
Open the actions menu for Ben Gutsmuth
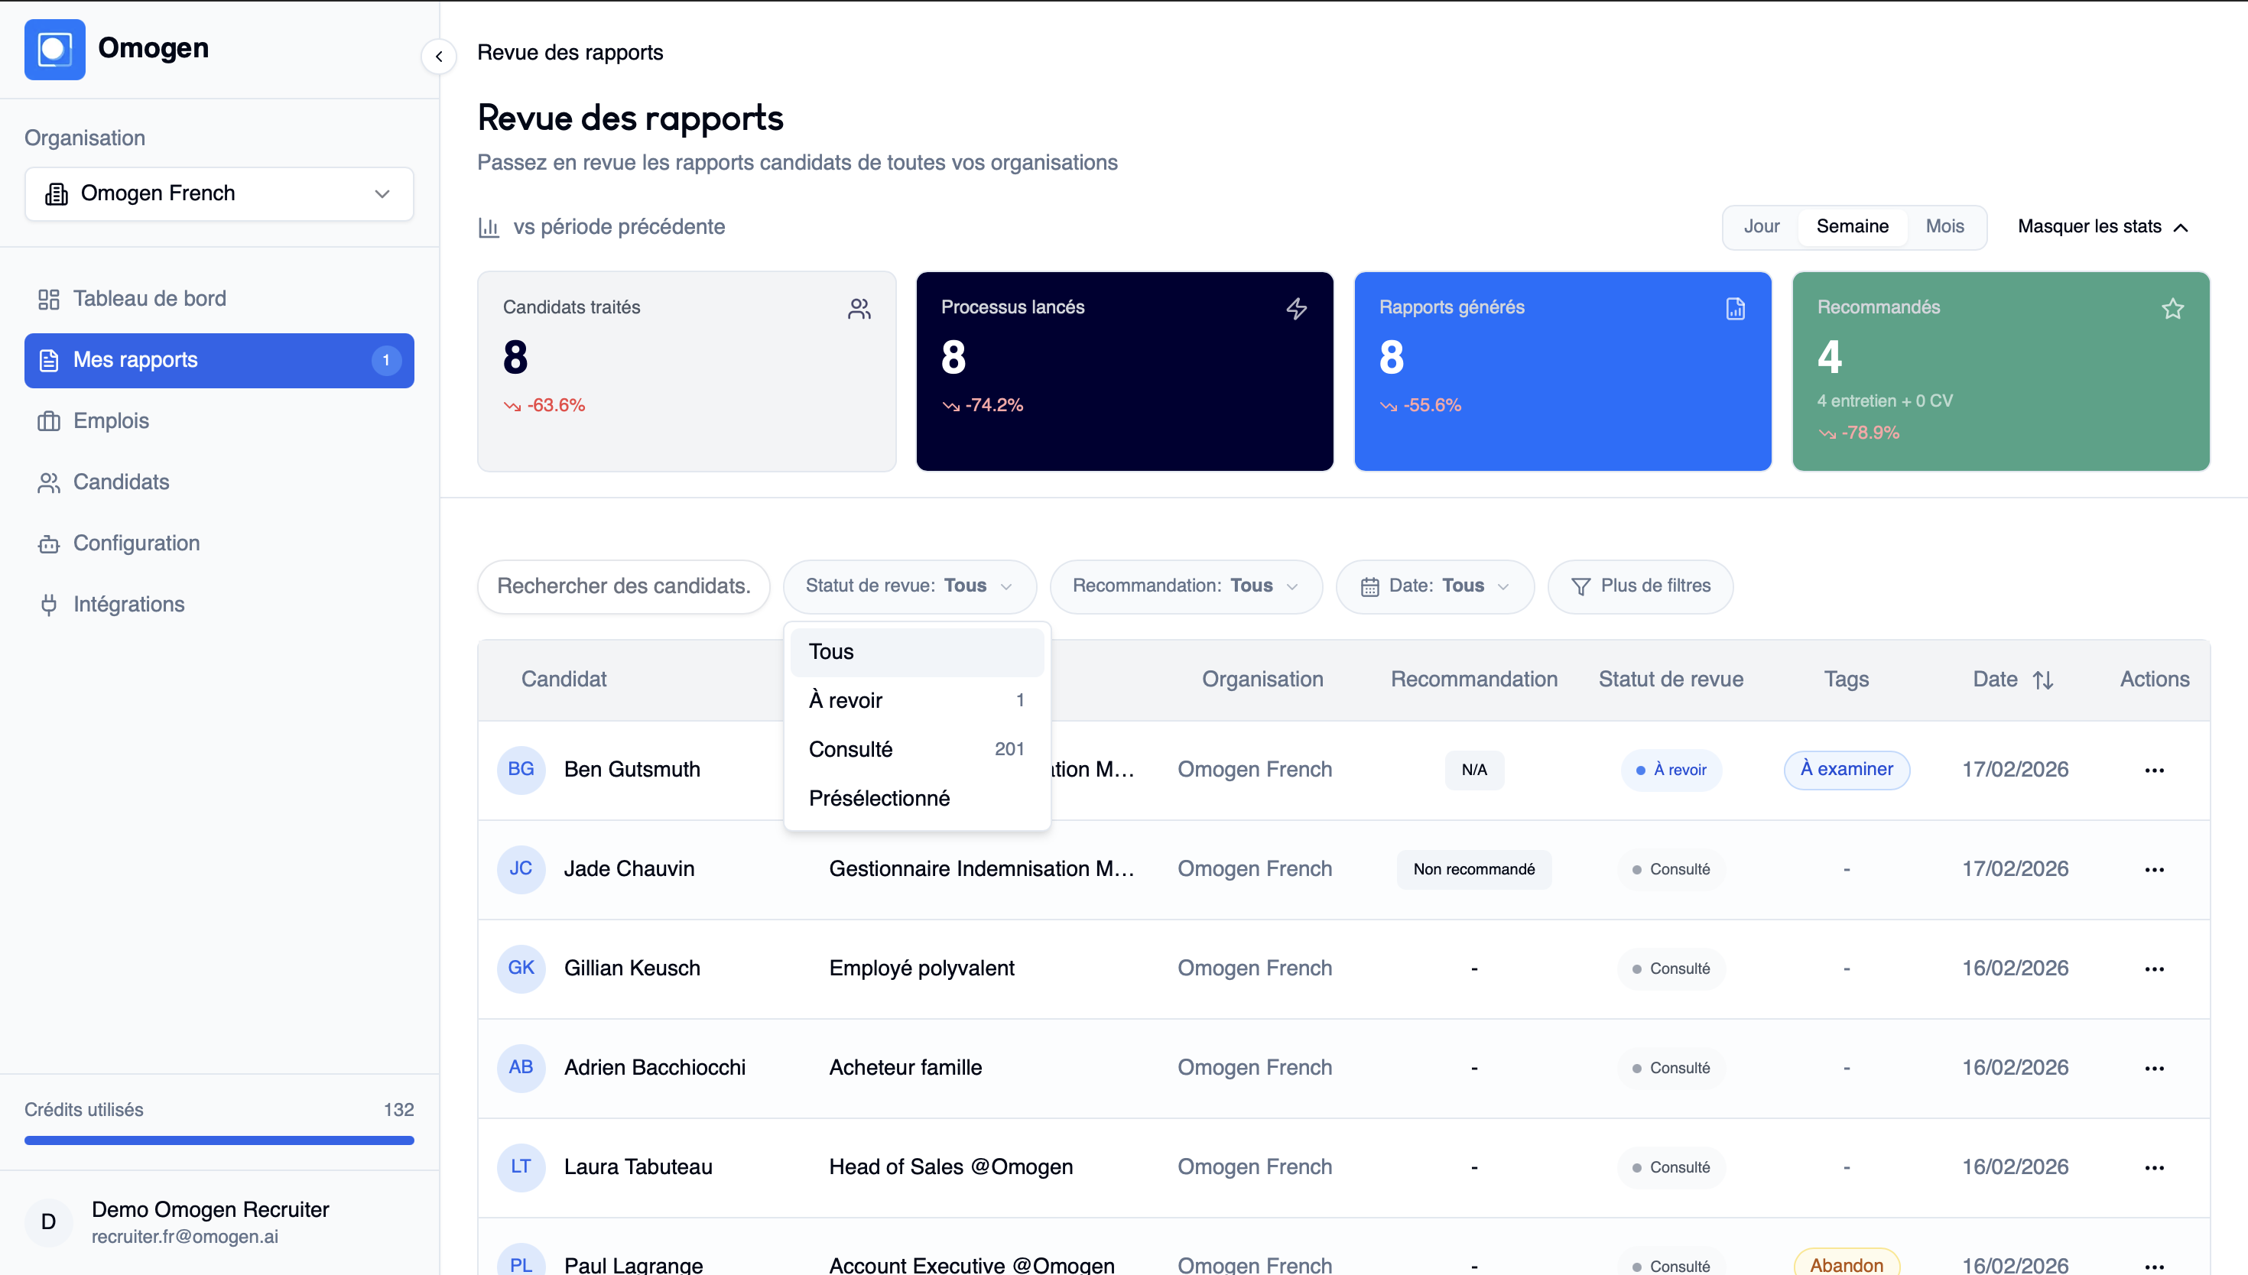point(2154,770)
